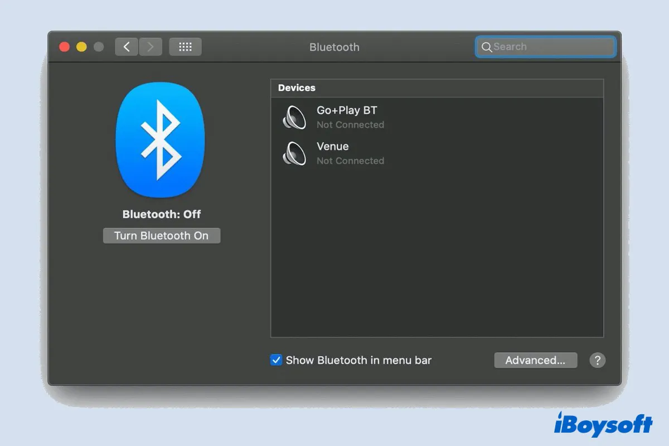Minimize window with the yellow button
Image resolution: width=669 pixels, height=446 pixels.
coord(81,47)
